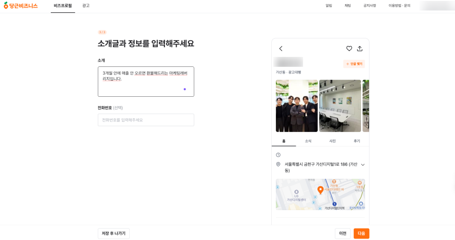Viewport: 455px width, 240px height.
Task: Click the blurred account name area
Action: (x=437, y=6)
